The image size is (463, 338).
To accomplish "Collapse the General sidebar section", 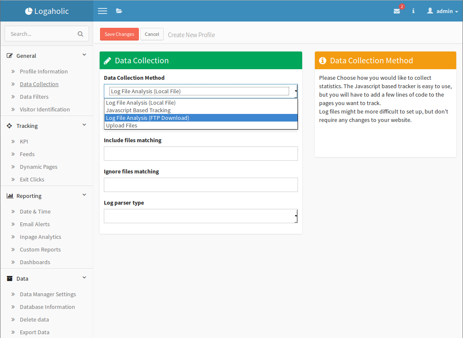I will (x=84, y=55).
